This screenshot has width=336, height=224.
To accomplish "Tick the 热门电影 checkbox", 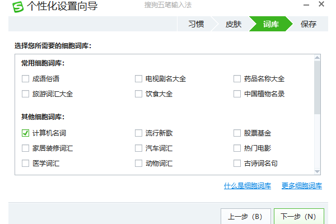I will point(237,148).
